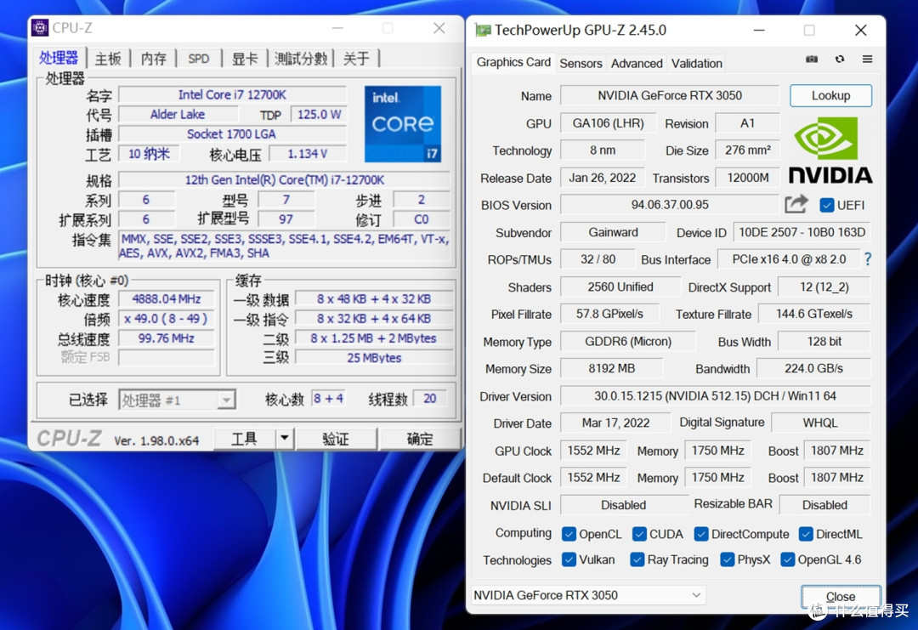
Task: Switch to the 内存 tab
Action: click(x=153, y=59)
